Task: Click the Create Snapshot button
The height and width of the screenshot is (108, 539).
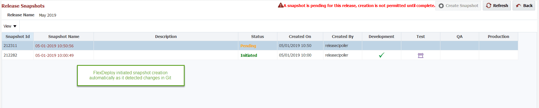Action: click(x=458, y=6)
